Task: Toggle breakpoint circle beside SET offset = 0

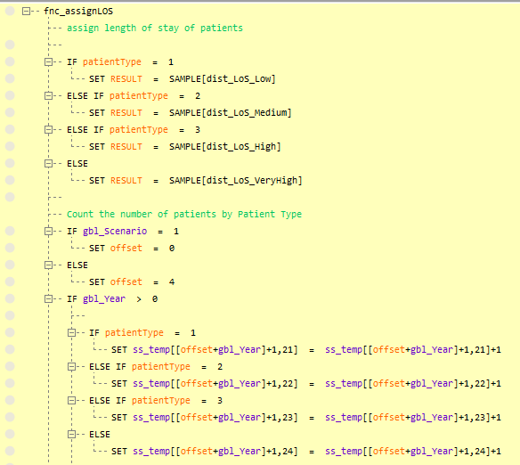Action: (10, 248)
